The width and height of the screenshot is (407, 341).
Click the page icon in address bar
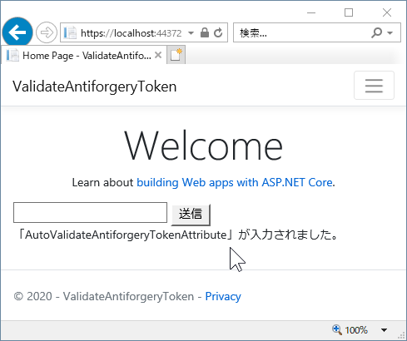coord(70,32)
